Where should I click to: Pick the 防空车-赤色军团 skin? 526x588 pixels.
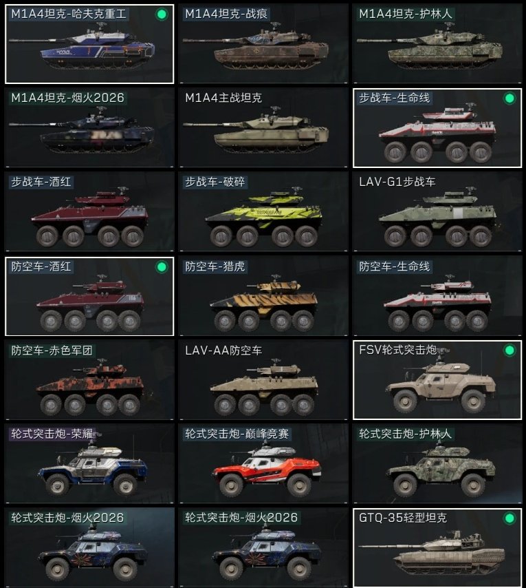(x=89, y=380)
